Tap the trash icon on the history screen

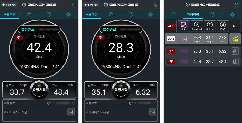236,5
